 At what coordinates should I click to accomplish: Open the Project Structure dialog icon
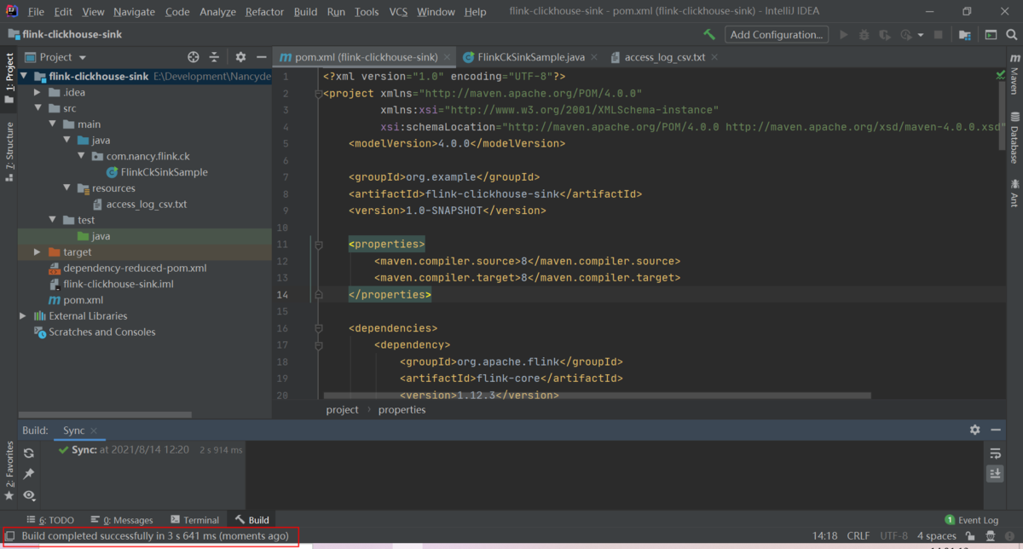pos(964,35)
